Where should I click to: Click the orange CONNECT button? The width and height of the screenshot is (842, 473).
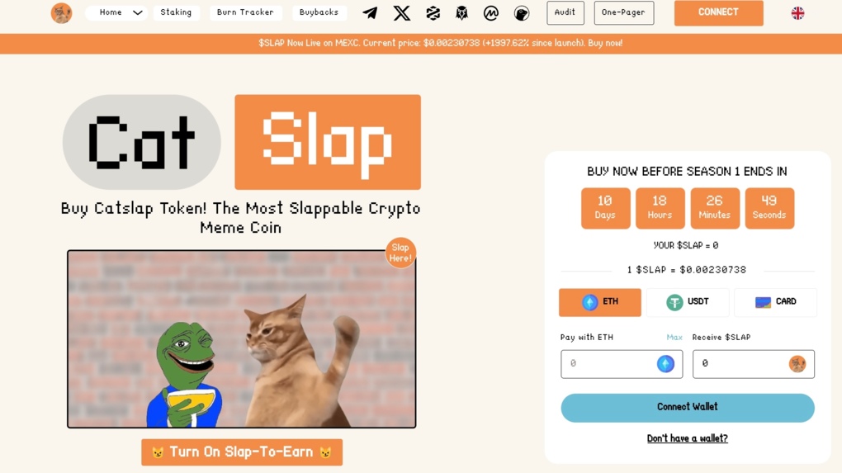(718, 12)
